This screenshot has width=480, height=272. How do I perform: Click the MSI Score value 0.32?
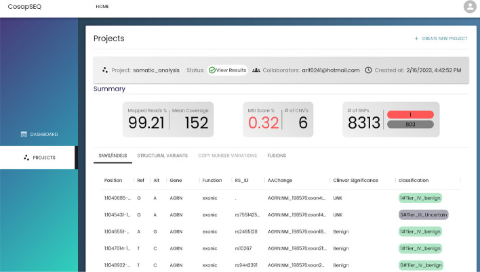pos(263,123)
